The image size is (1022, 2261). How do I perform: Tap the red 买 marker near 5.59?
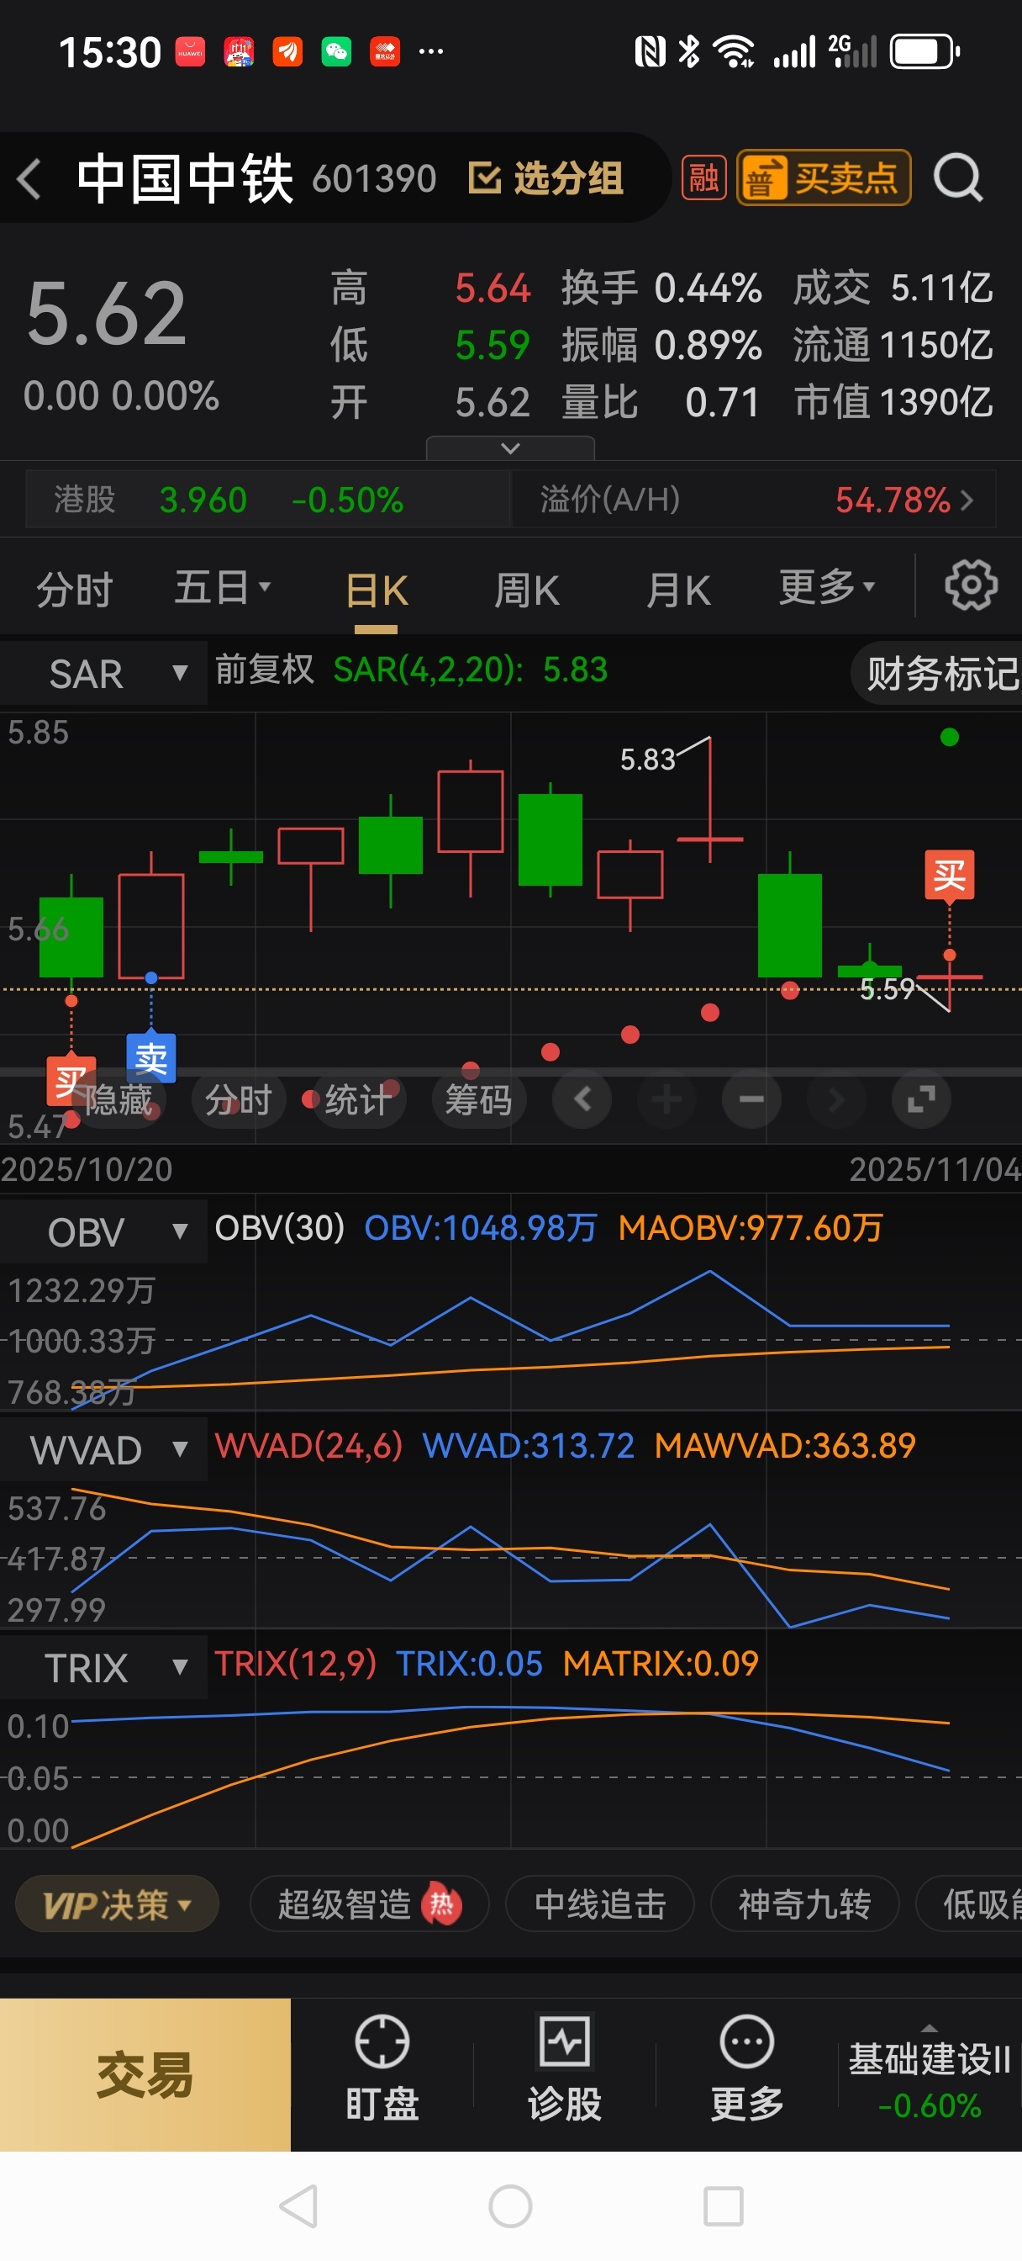(x=949, y=875)
